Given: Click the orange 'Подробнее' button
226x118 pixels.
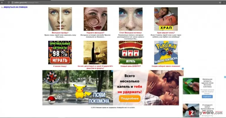Looking at the screenshot, I should click(x=130, y=99).
